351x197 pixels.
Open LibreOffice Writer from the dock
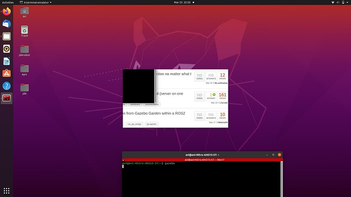click(x=7, y=61)
